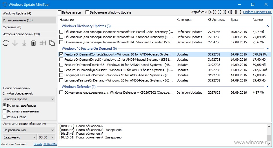Click Windows Dictionary Updates (3) group title
This screenshot has height=148, width=273.
point(86,26)
